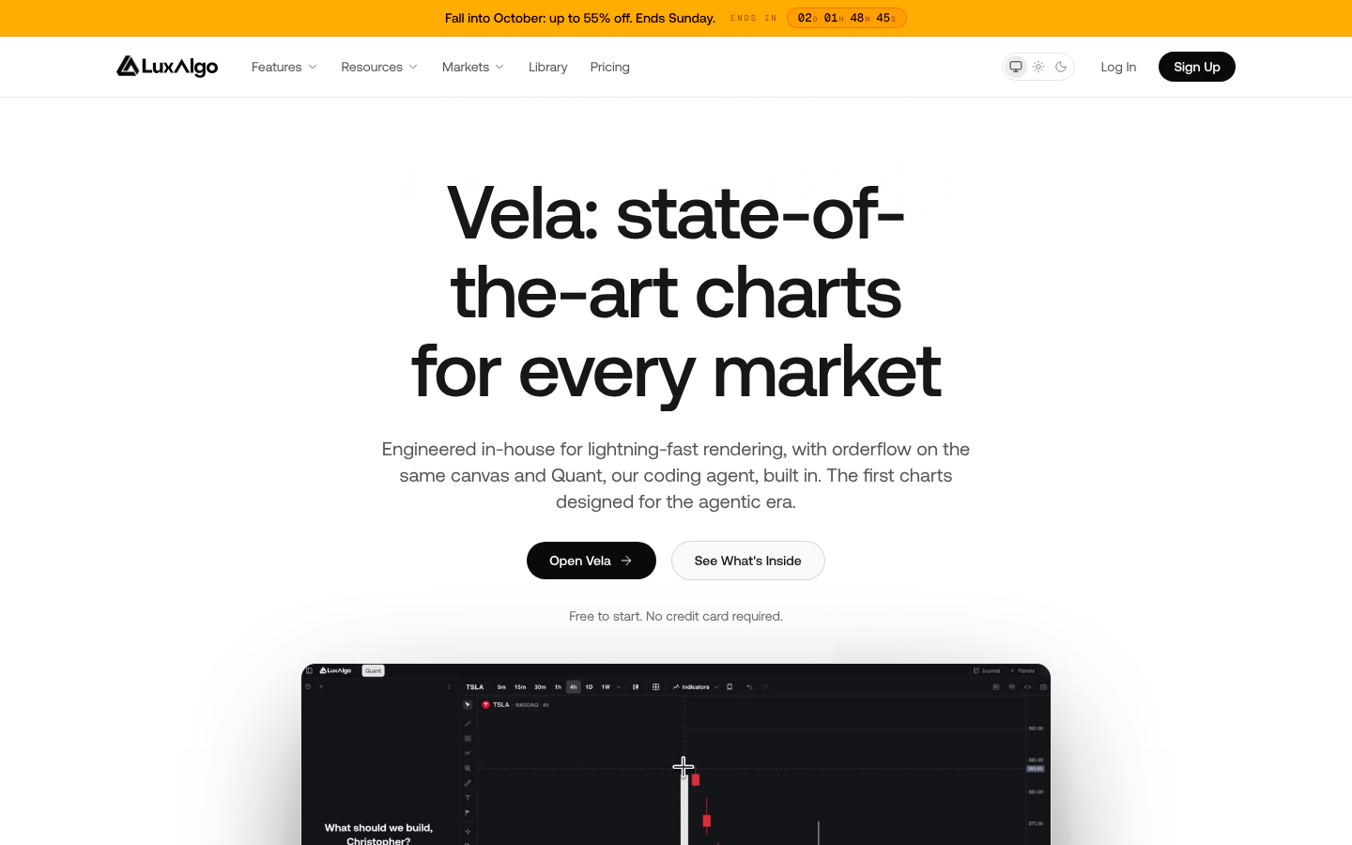Expand the Resources dropdown menu

click(x=379, y=67)
